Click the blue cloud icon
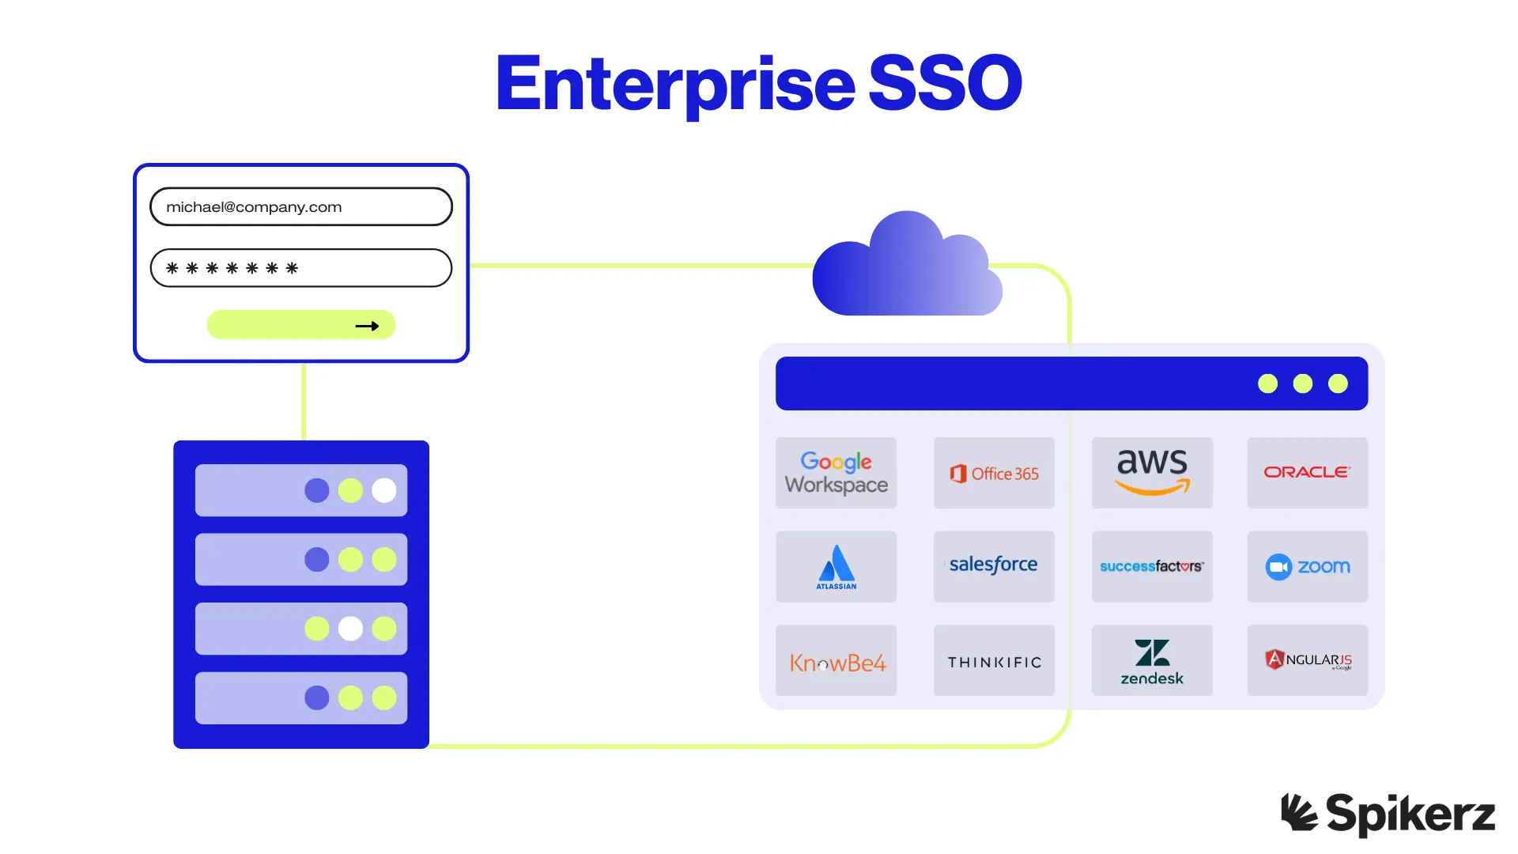 point(908,264)
